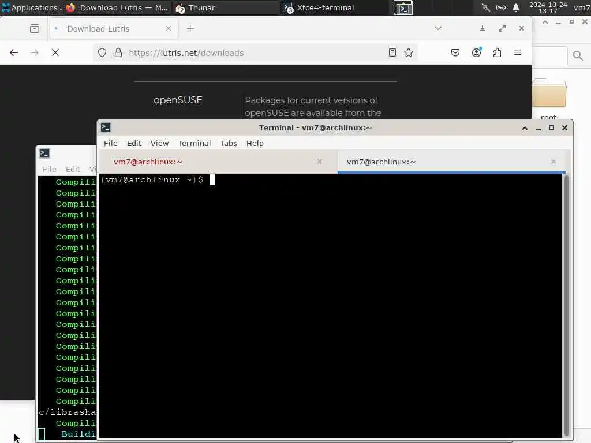Switch to Firefox Download Lutris taskbar button

118,7
